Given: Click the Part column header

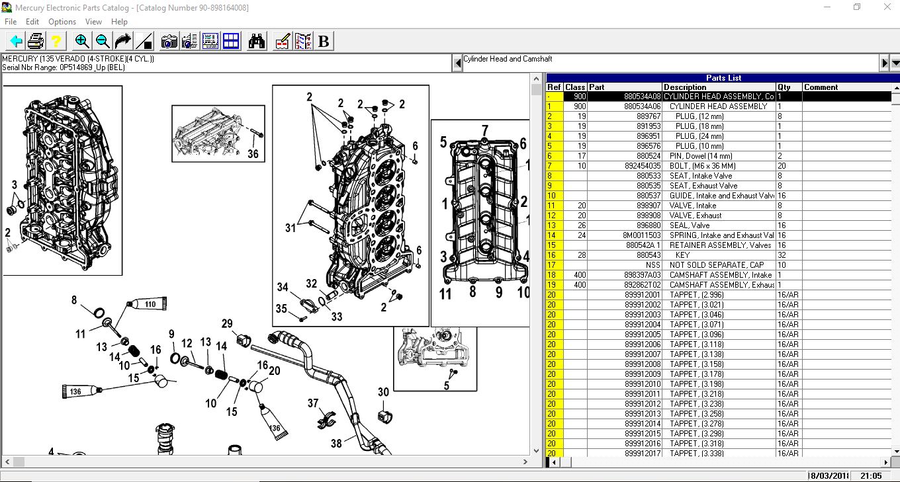Looking at the screenshot, I should (625, 87).
